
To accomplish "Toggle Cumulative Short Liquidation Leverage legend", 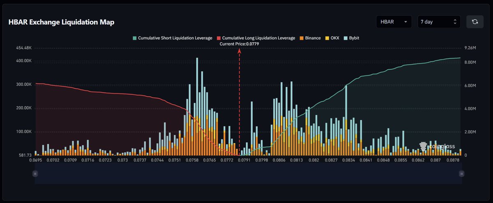I will (172, 38).
